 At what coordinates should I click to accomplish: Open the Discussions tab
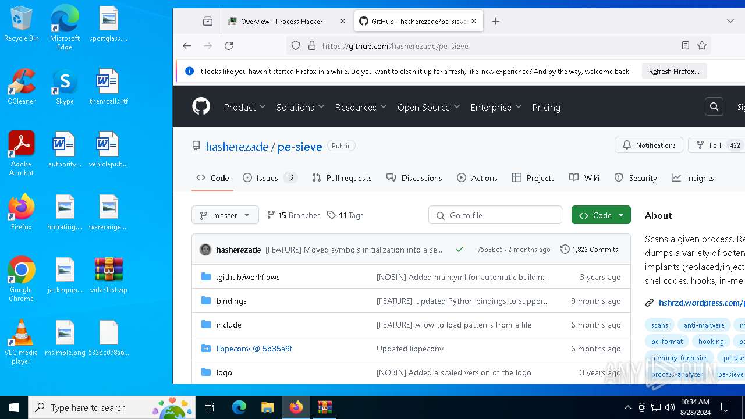point(414,178)
